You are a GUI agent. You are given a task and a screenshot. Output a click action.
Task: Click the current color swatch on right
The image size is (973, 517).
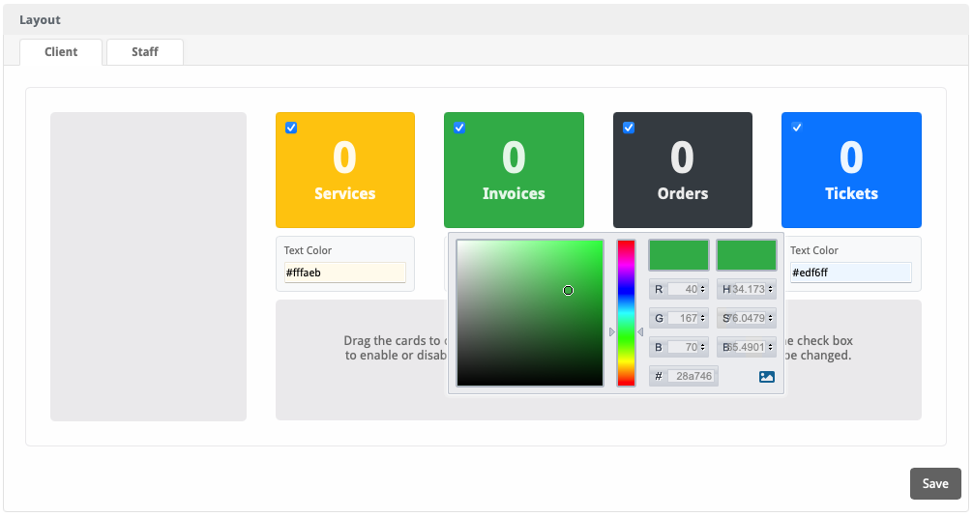click(x=747, y=255)
